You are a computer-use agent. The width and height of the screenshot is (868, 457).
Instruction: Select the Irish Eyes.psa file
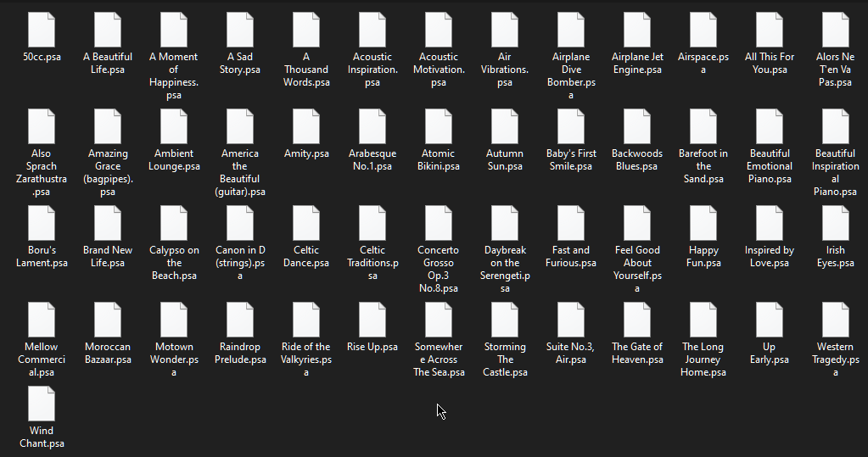point(836,224)
